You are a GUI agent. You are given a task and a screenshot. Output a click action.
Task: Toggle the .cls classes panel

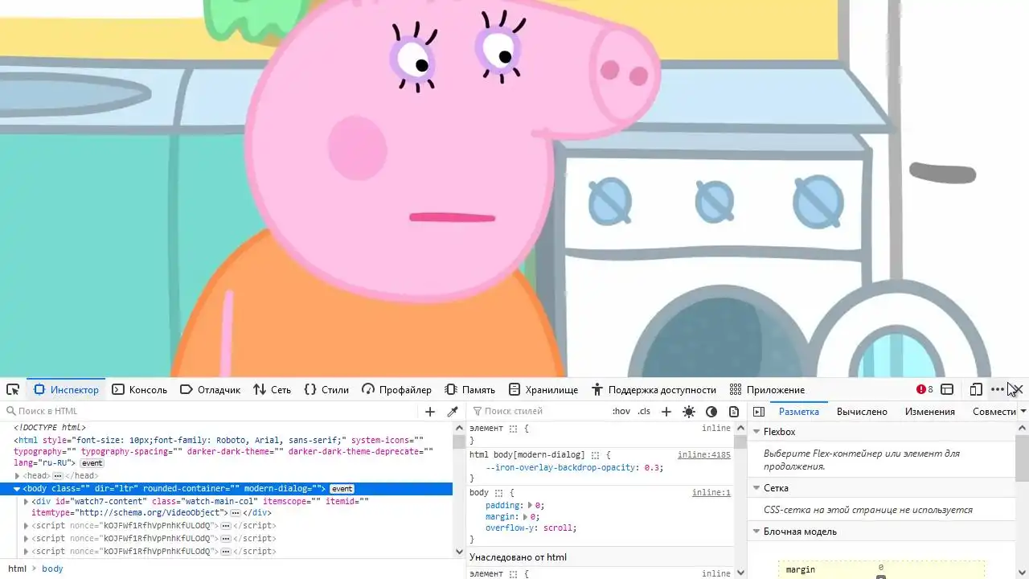(x=644, y=412)
